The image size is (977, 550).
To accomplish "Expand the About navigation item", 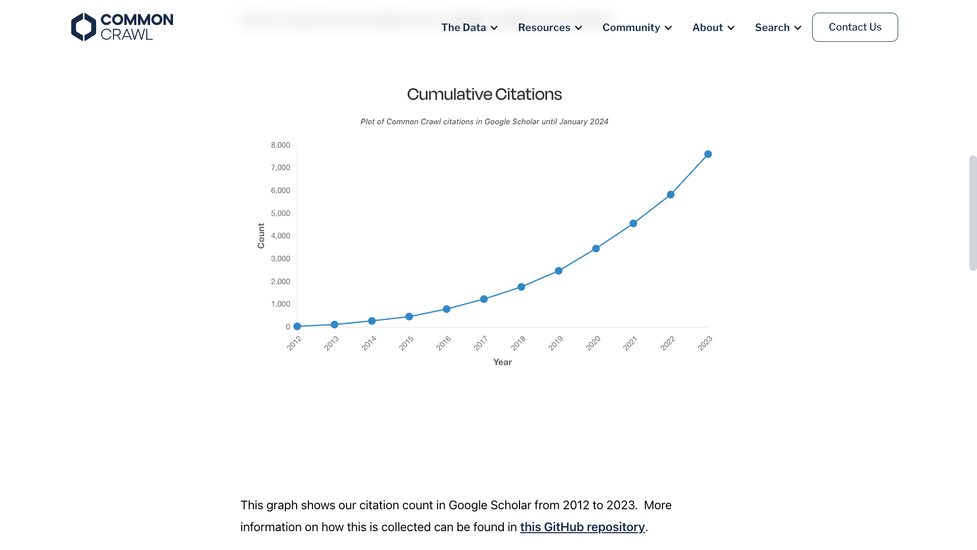I will (x=713, y=27).
